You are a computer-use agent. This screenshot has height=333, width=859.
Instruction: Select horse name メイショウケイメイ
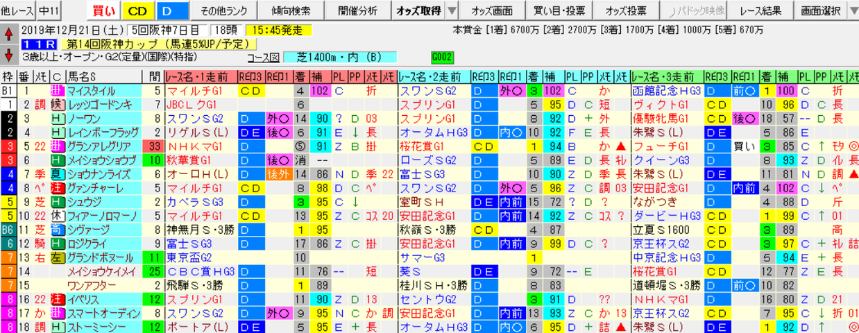point(103,271)
